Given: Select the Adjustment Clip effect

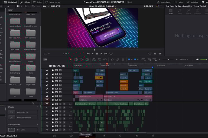Looking at the screenshot, I should point(23,112).
